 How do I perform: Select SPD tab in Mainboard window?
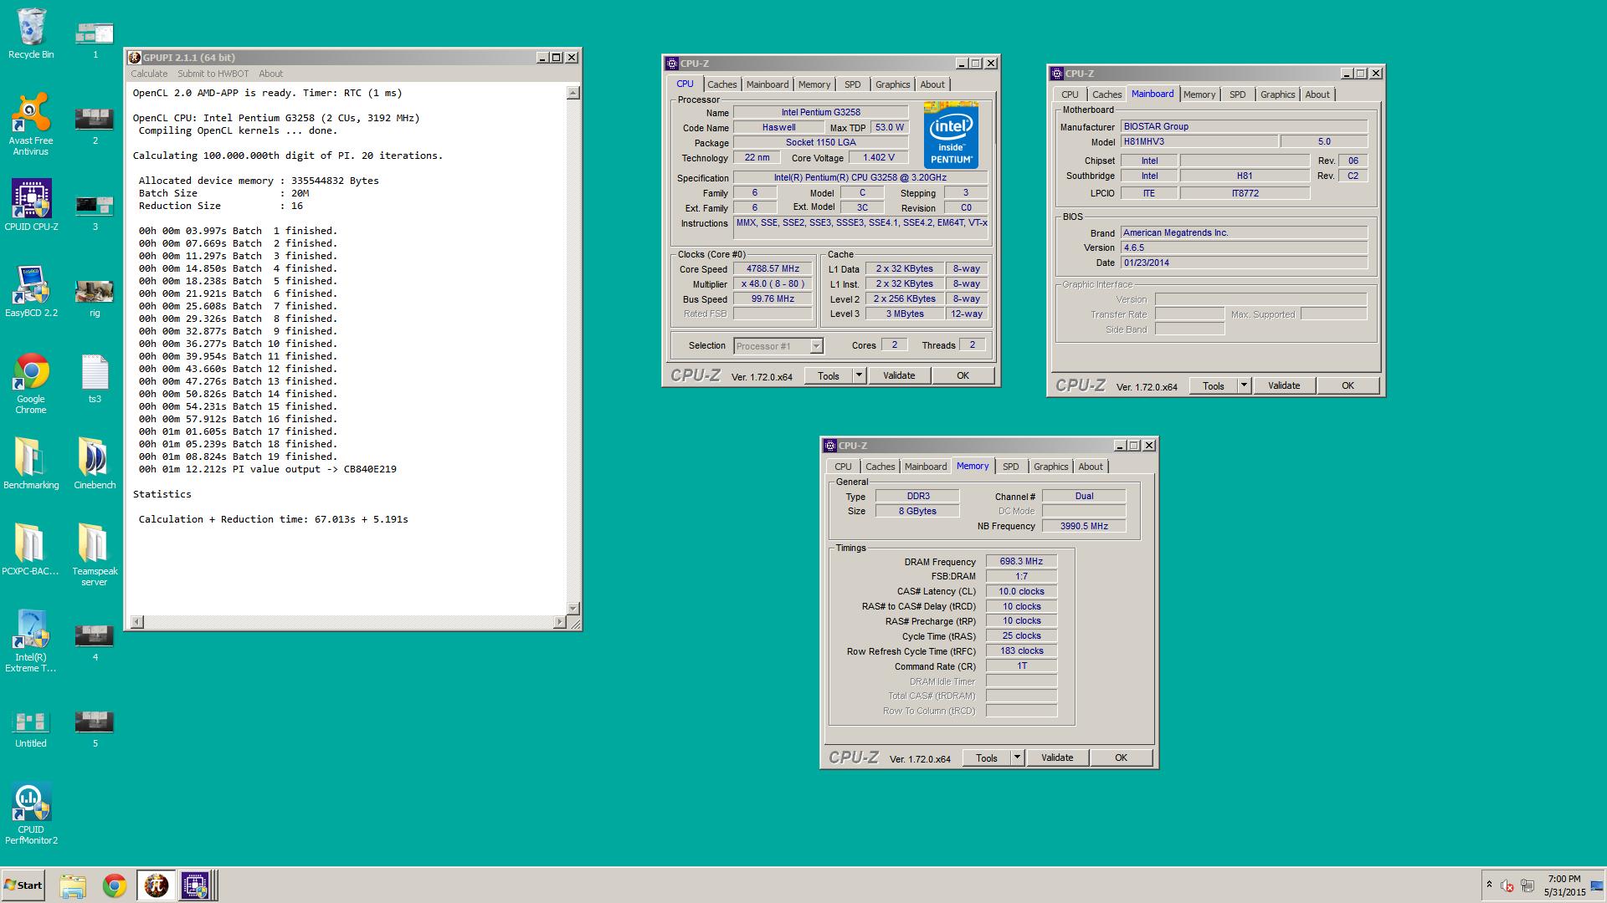(1237, 94)
